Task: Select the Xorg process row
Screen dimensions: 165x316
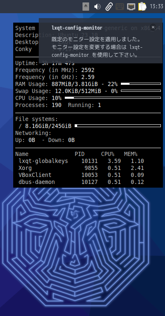Action: coord(81,168)
